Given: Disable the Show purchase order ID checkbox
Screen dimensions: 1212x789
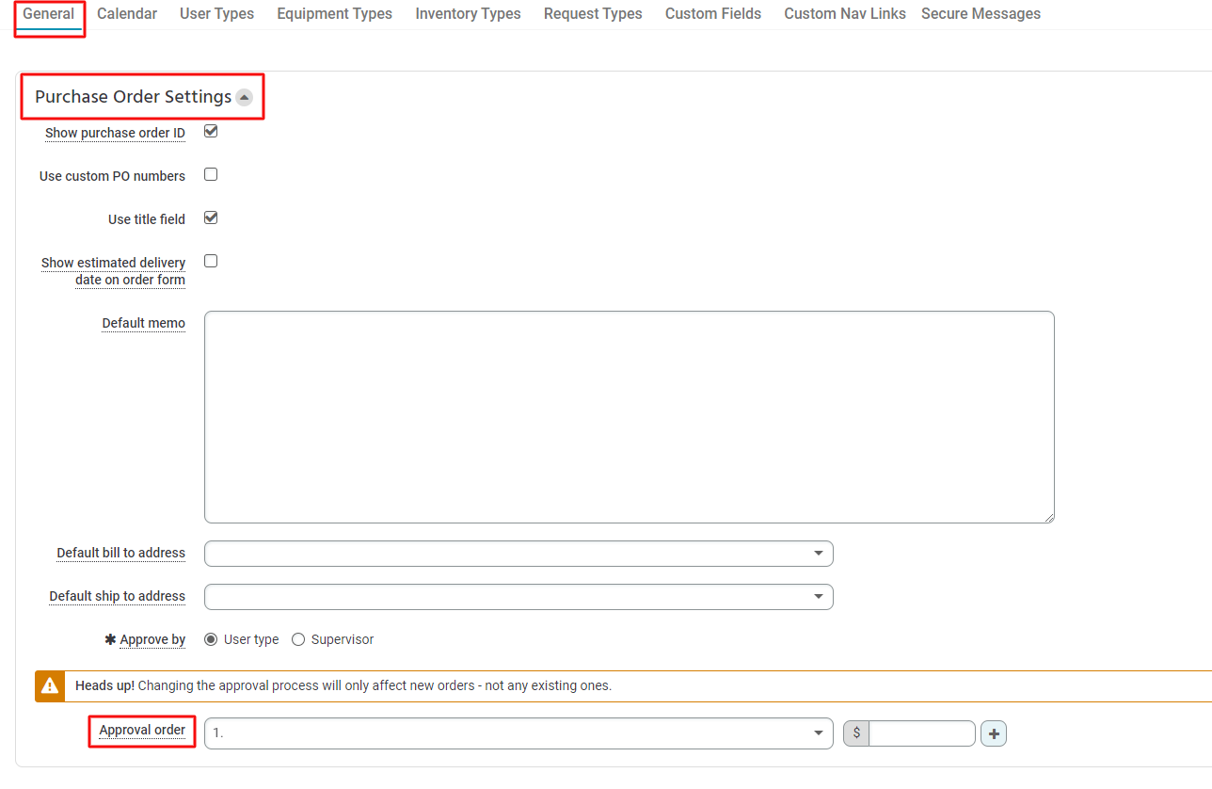Looking at the screenshot, I should tap(210, 131).
